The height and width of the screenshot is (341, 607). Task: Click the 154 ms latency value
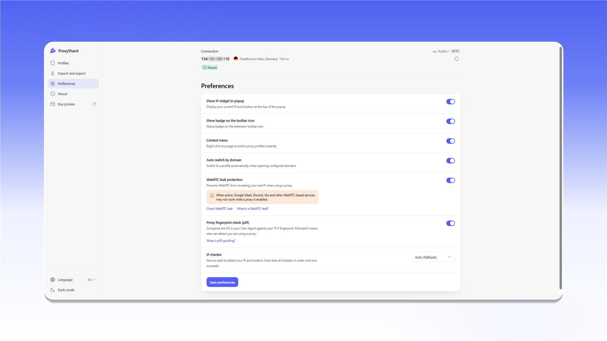(284, 59)
